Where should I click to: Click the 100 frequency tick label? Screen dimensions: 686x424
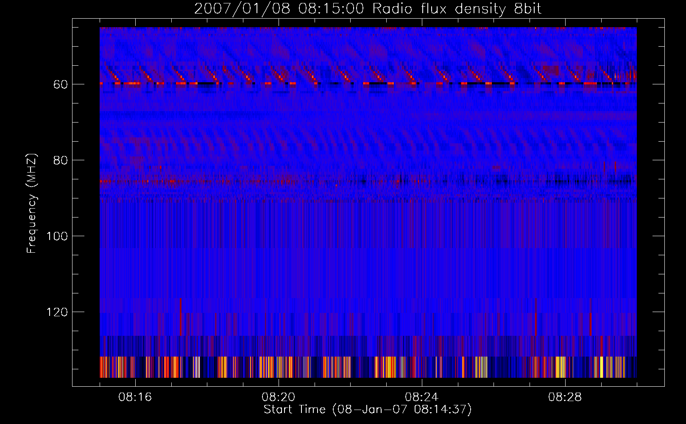point(57,236)
